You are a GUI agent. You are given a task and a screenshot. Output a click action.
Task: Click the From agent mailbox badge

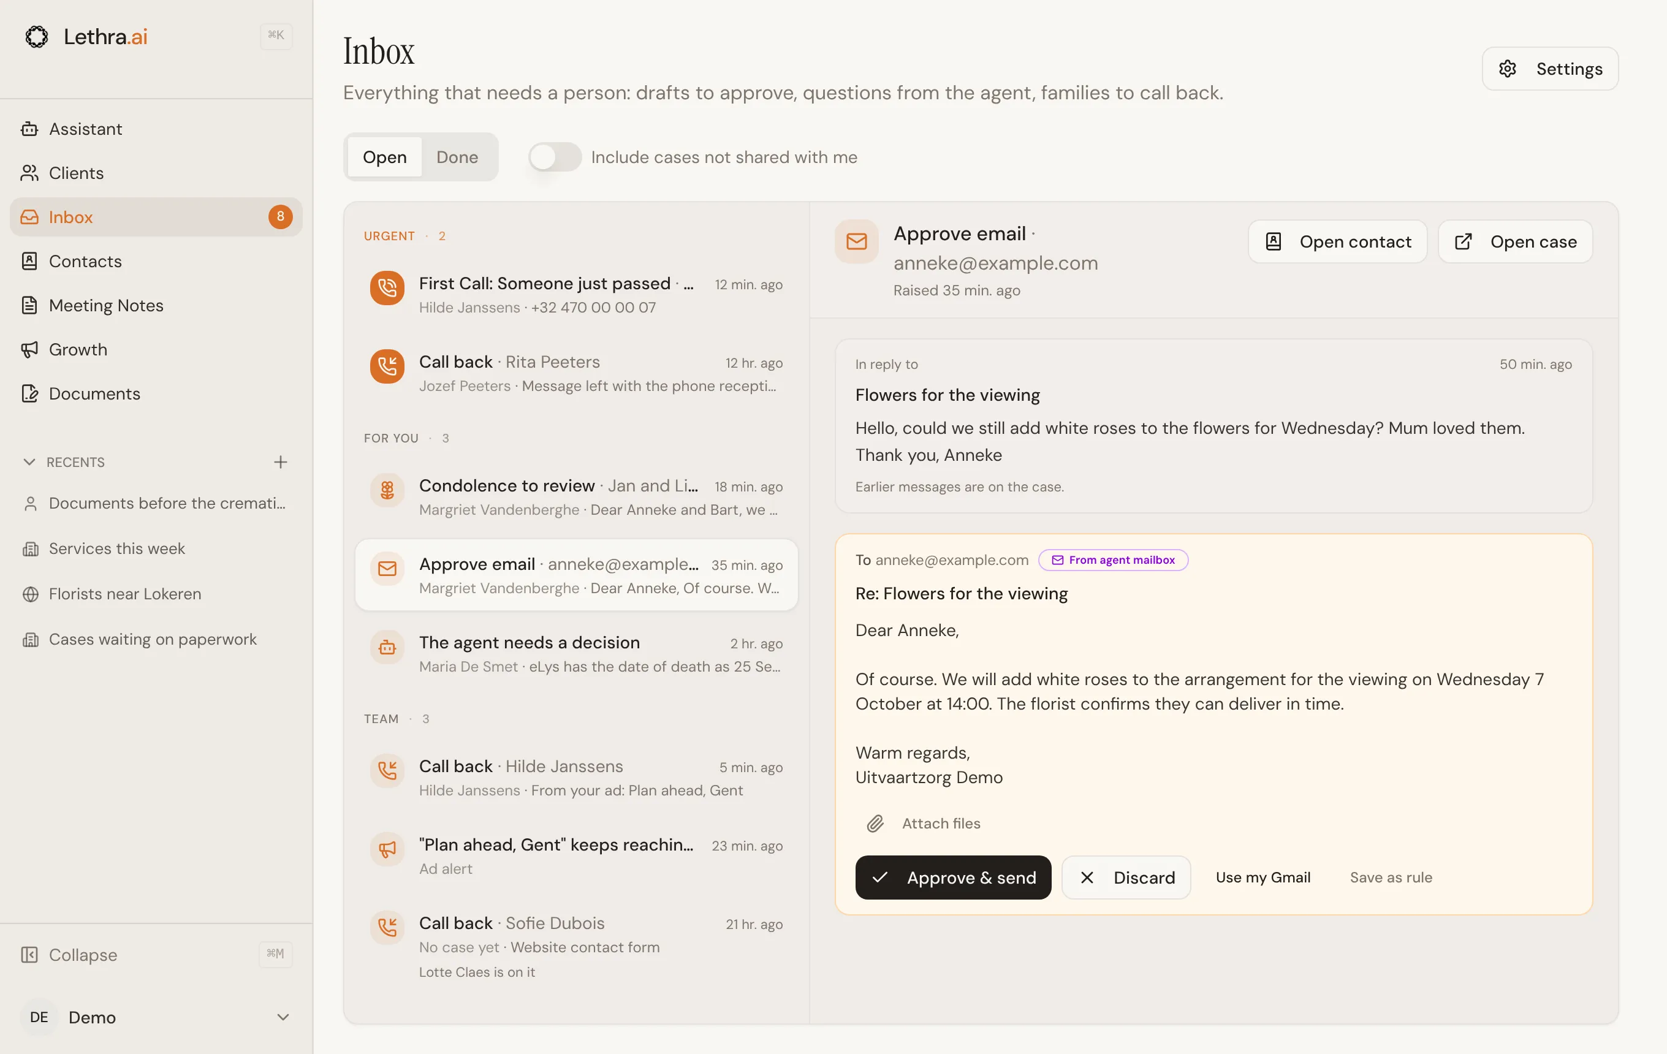(1112, 560)
